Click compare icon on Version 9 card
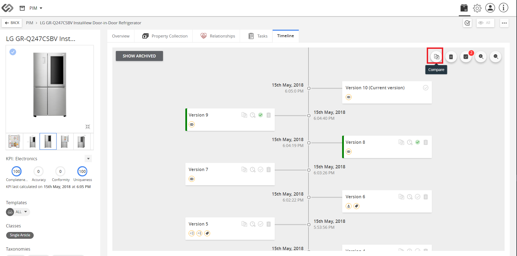The height and width of the screenshot is (256, 517). [x=244, y=115]
